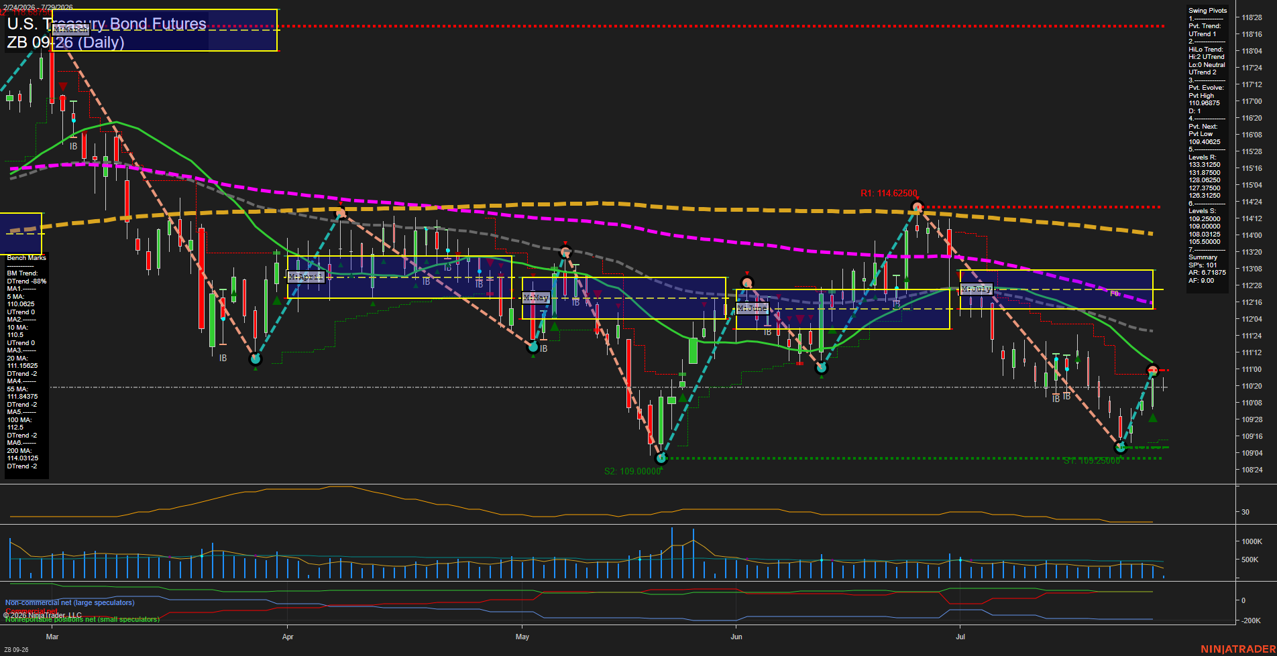Click the S2: 109.00000 support label
This screenshot has height=656, width=1277.
(632, 471)
